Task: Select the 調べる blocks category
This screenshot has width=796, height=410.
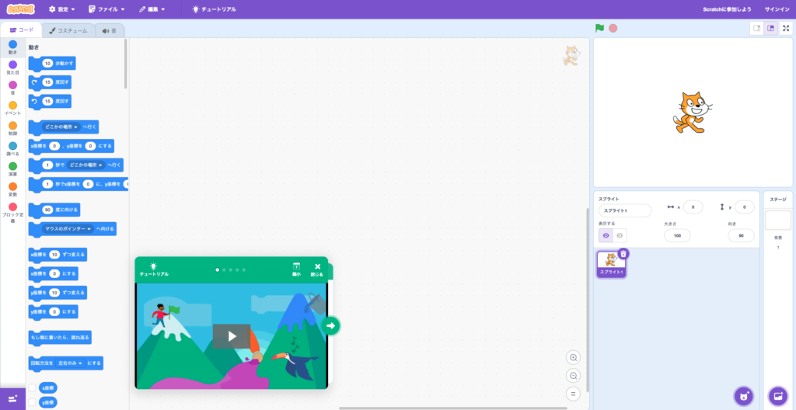Action: (12, 149)
